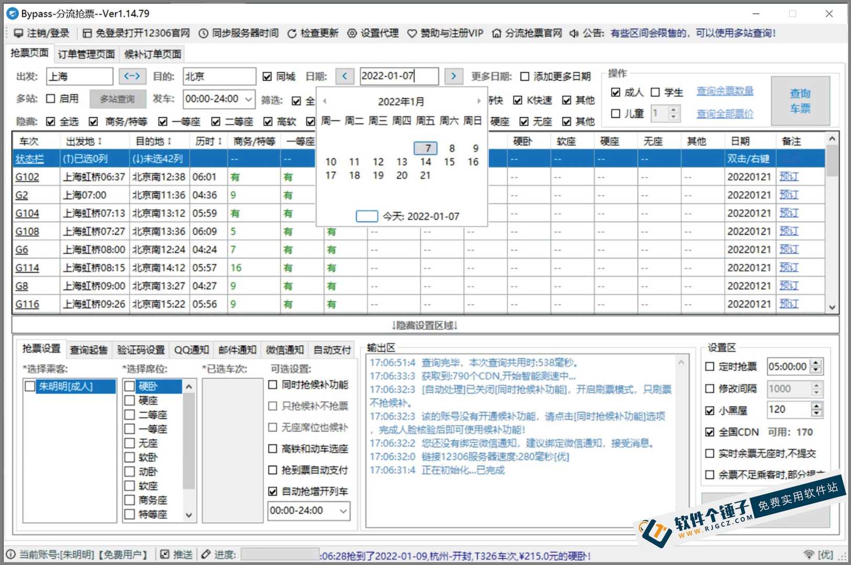Viewport: 851px width, 565px height.
Task: Click the 检查更新 refresh icon
Action: [292, 33]
